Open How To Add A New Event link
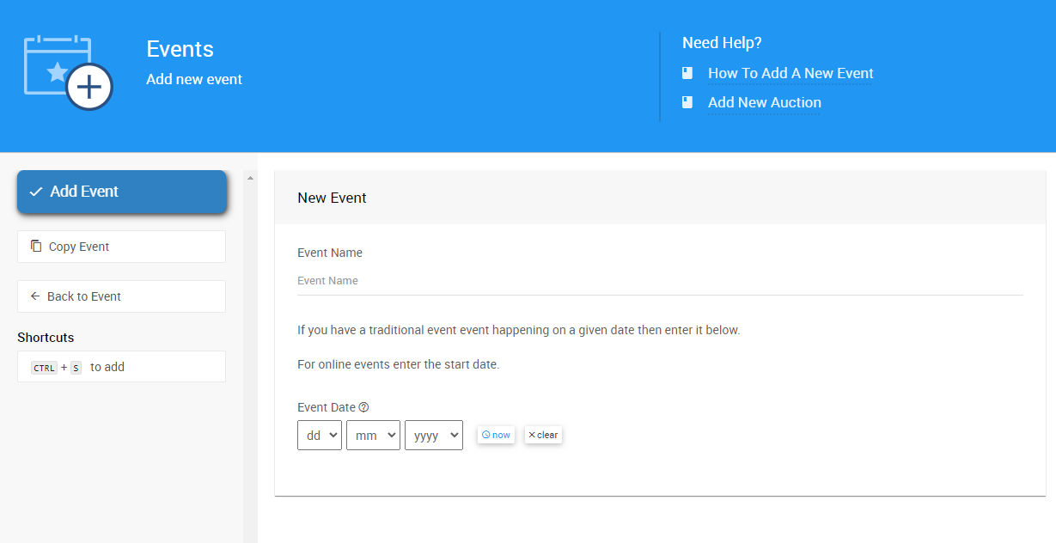Image resolution: width=1056 pixels, height=543 pixels. click(x=790, y=74)
